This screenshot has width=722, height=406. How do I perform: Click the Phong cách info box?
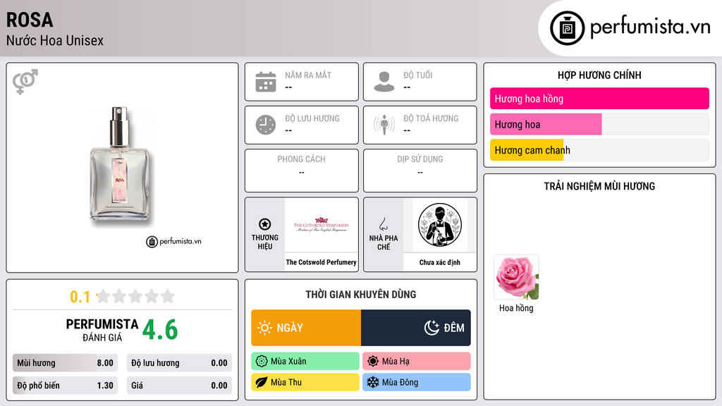(302, 171)
